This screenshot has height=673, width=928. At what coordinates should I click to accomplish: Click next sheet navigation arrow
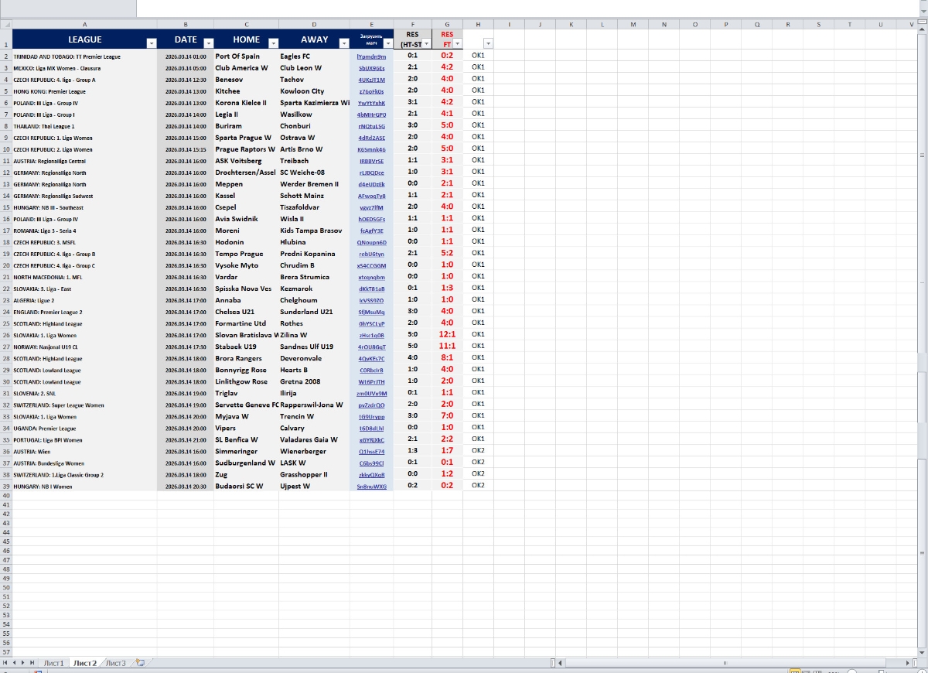[24, 663]
